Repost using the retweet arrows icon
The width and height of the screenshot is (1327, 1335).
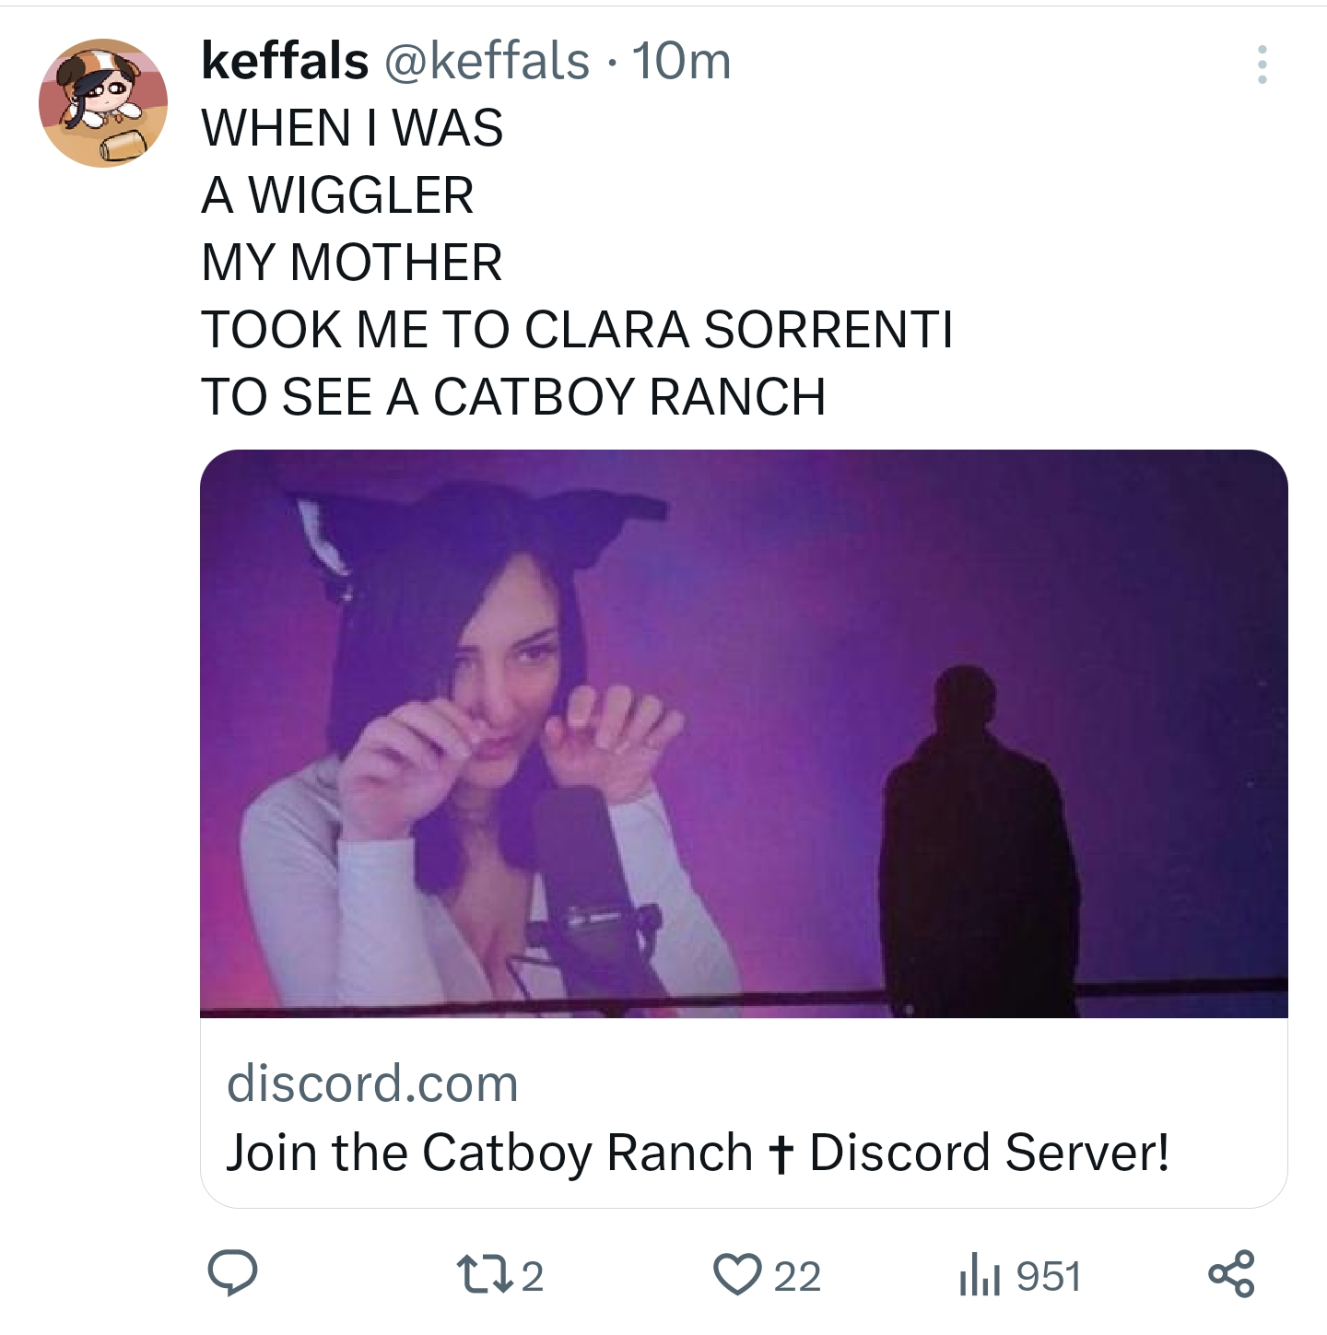tap(485, 1275)
